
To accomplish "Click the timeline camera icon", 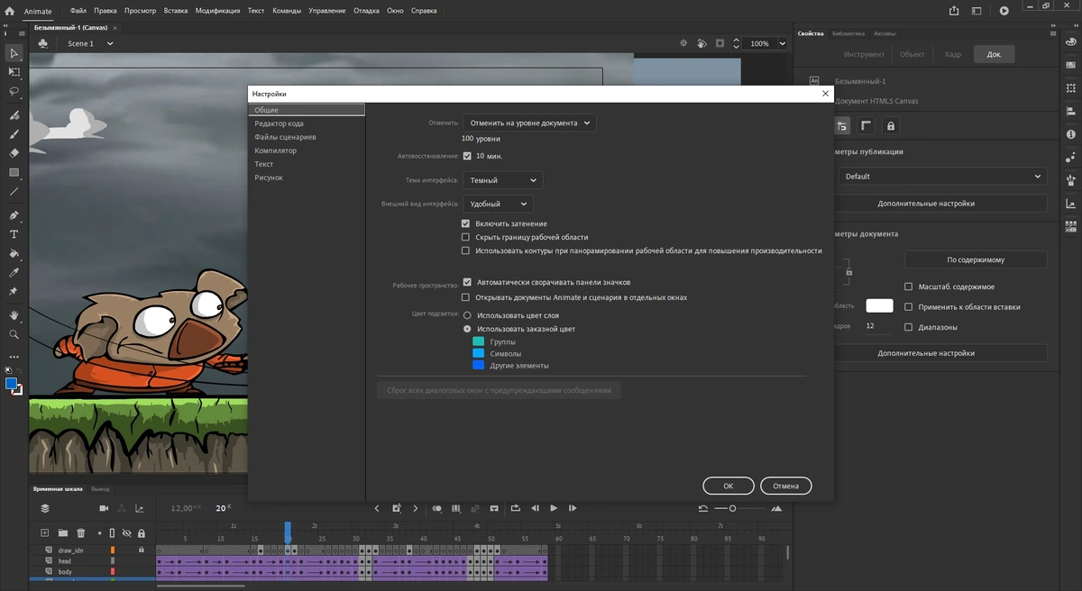I will point(105,508).
